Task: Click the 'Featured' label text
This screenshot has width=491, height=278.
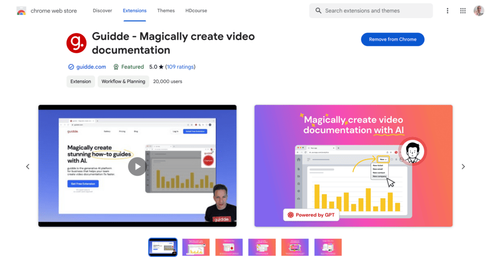Action: click(x=132, y=67)
